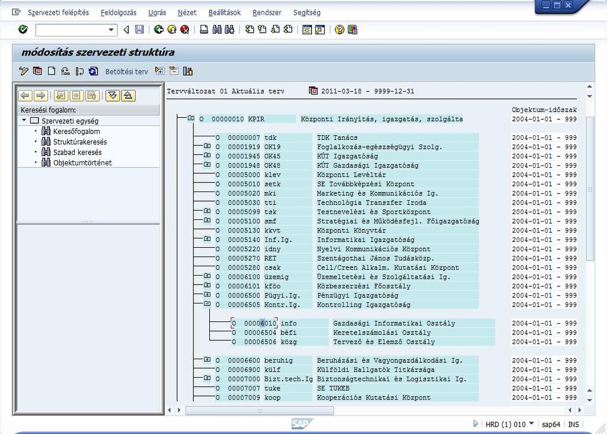Expand the üzemig Üzemeltetési és Szolgáltatási node
The image size is (607, 434).
pos(207,276)
